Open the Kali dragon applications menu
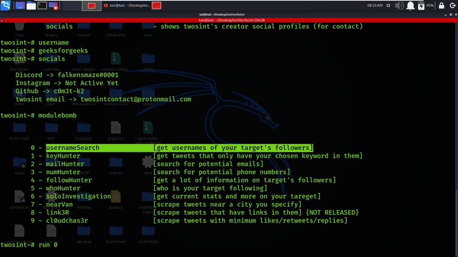This screenshot has height=257, width=458. coord(5,5)
